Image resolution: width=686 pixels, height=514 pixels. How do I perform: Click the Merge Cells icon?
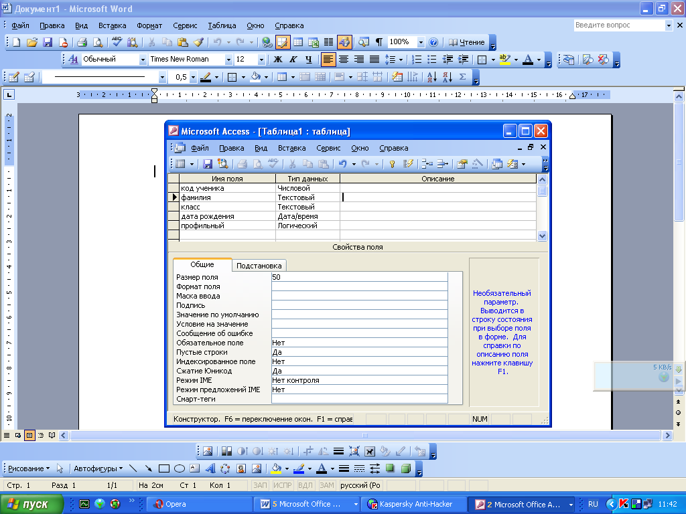(305, 78)
